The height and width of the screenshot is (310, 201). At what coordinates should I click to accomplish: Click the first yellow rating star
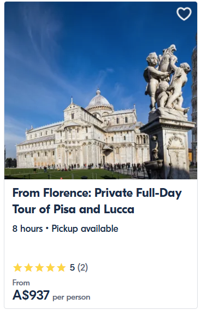pos(17,267)
